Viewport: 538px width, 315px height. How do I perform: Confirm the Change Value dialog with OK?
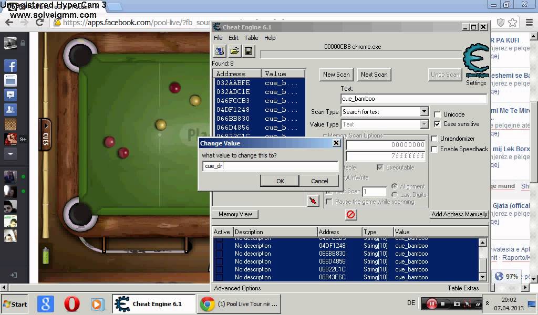[x=280, y=181]
